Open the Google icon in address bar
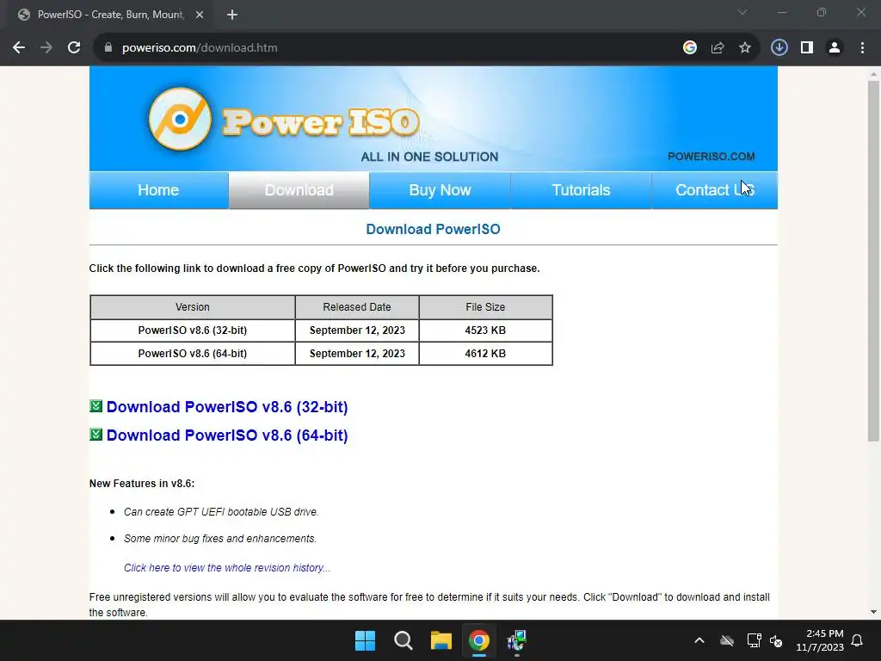 coord(690,48)
